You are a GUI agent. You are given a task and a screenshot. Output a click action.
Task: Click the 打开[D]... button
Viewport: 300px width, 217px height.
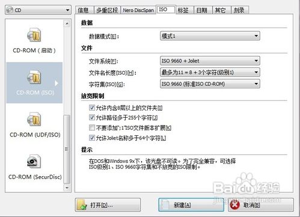(108, 205)
